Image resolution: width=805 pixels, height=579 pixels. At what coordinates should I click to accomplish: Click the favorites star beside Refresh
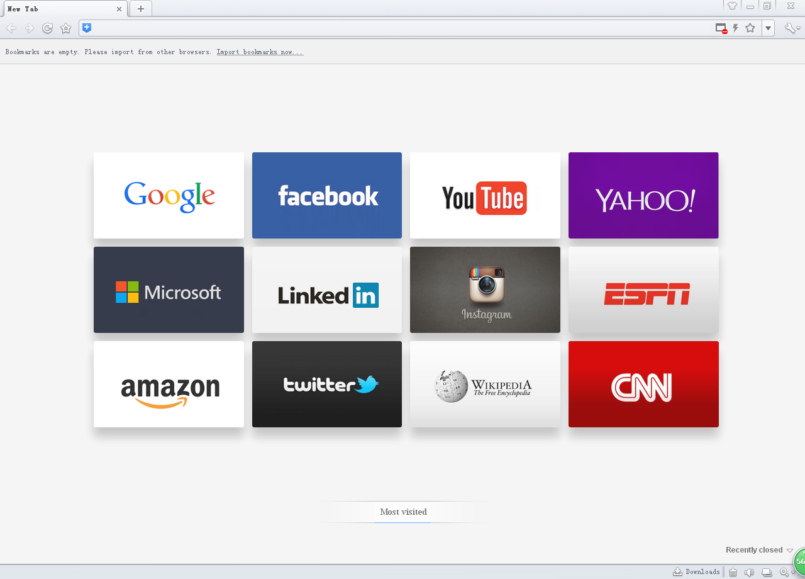pos(65,28)
